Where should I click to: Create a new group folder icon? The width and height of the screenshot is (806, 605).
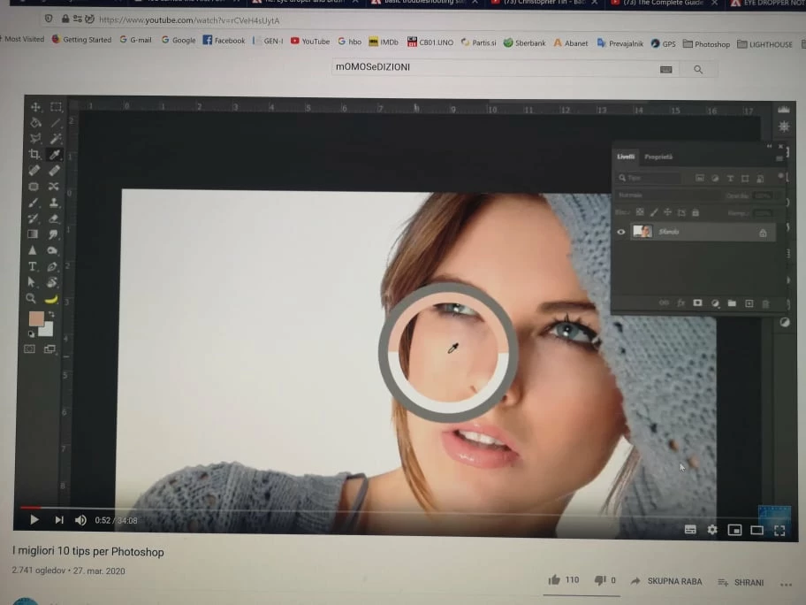point(732,303)
